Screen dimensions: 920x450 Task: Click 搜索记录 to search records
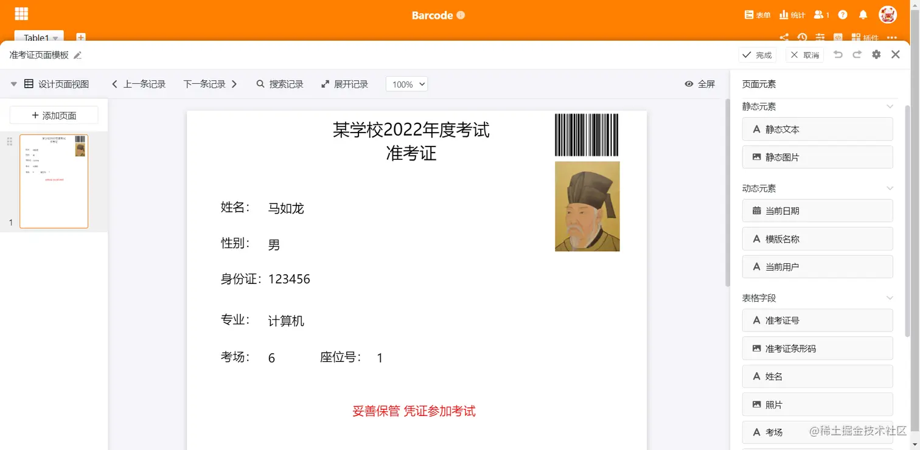coord(280,84)
